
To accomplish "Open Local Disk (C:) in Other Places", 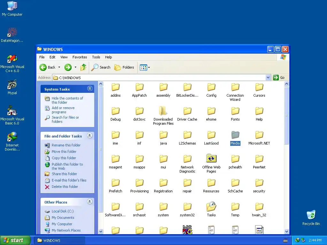I will click(x=63, y=211).
